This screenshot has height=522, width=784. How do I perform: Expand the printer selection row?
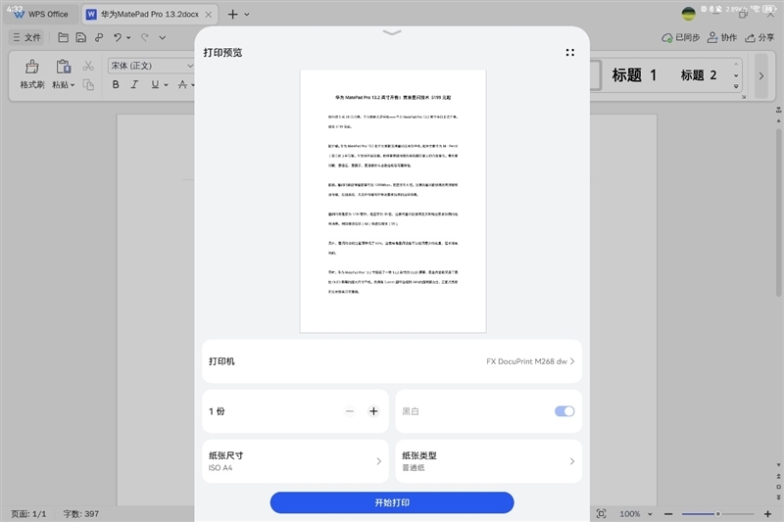(x=392, y=361)
